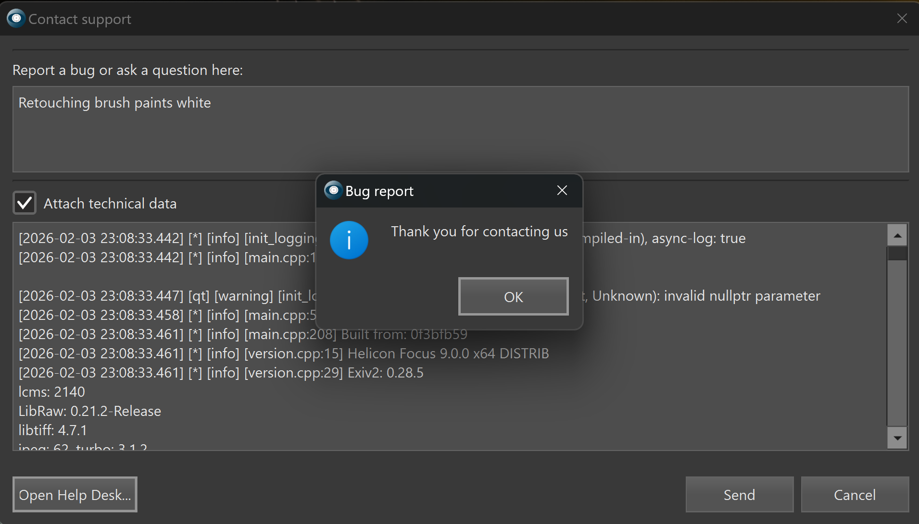Click the 'Bug report' dialog title text
The height and width of the screenshot is (524, 919).
(x=379, y=191)
